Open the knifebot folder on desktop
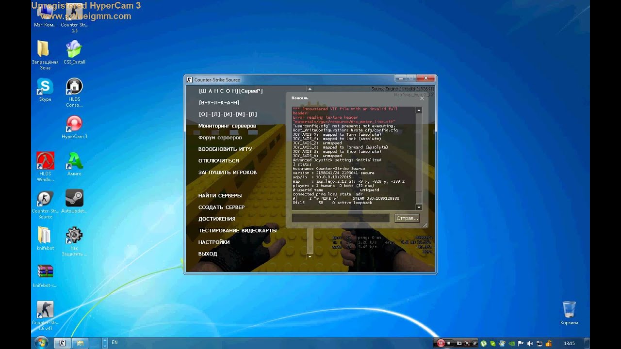Viewport: 621px width, 349px height. [x=45, y=238]
